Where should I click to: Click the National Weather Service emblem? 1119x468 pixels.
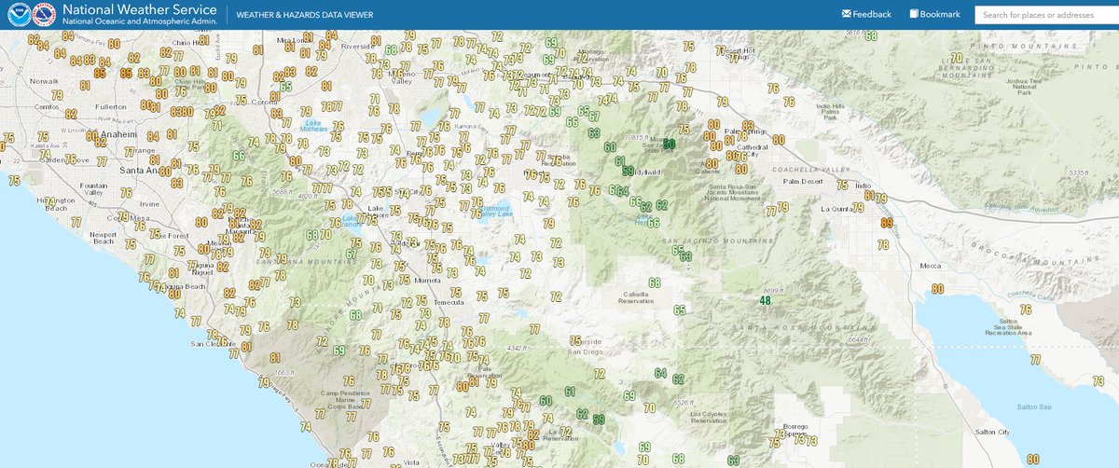coord(42,15)
